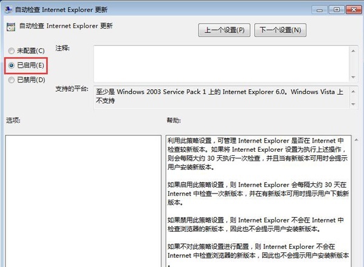Click the heading 自动检查 Internet Explorer 更新 beside the icon

click(66, 25)
